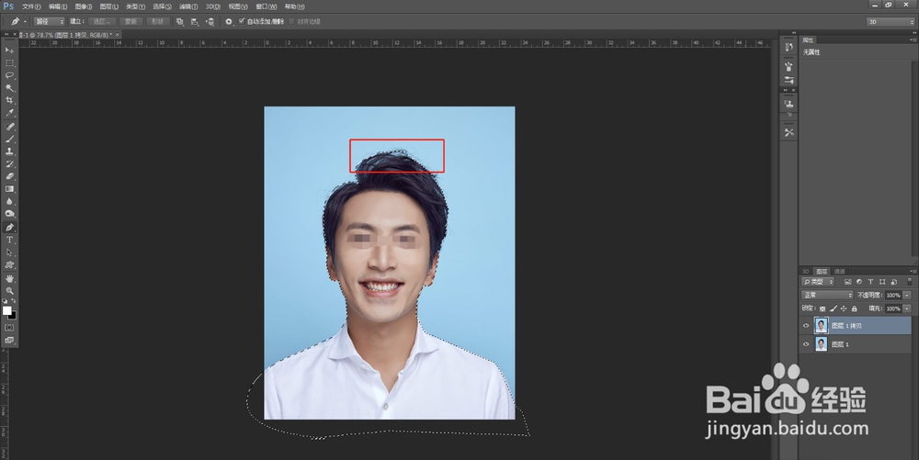Switch to the 通道 tab

838,272
